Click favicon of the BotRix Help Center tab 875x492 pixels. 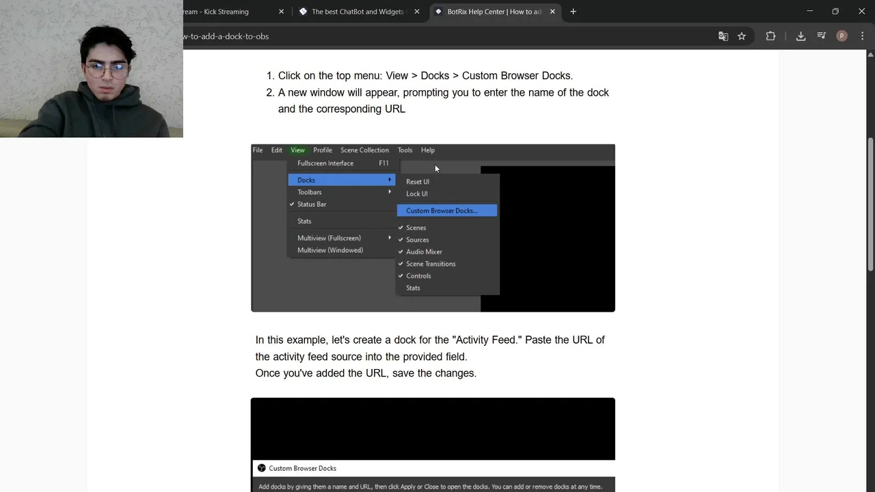point(438,12)
